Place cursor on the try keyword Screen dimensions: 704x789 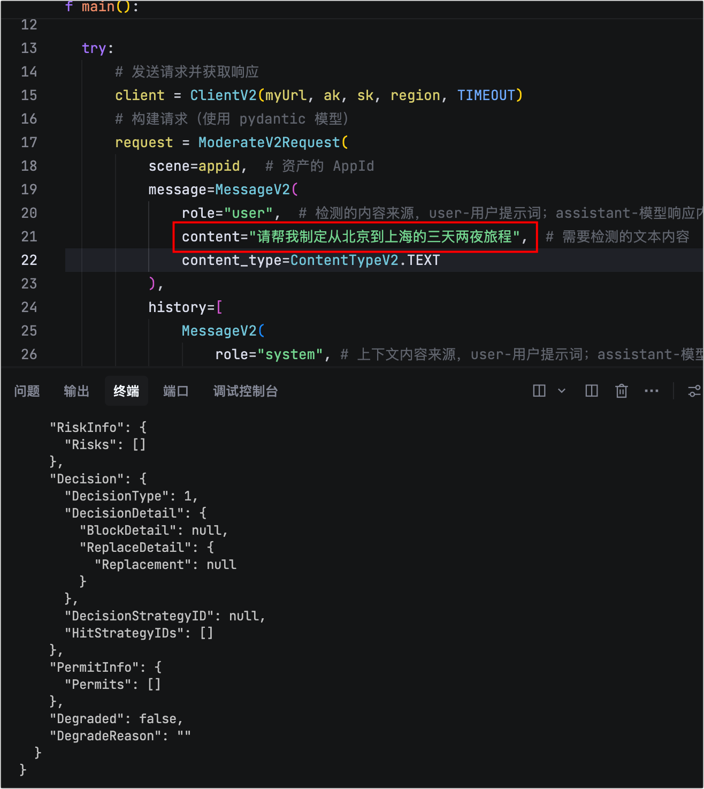94,48
